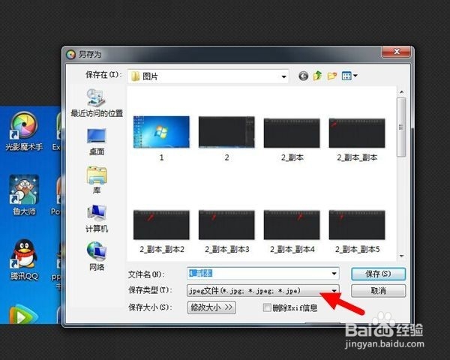The image size is (450, 360).
Task: Launch 腾讯QQ desktop shortcut
Action: tap(24, 259)
